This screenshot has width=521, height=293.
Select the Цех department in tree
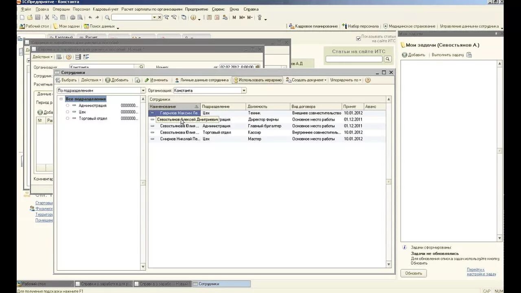click(x=82, y=112)
